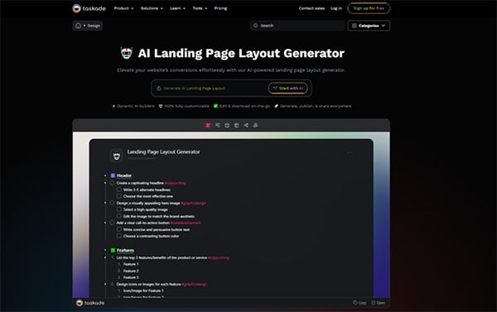
Task: Open the Learn menu item
Action: pyautogui.click(x=177, y=8)
